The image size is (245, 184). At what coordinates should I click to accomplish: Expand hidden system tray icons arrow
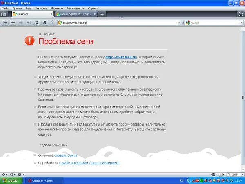[x=188, y=181]
